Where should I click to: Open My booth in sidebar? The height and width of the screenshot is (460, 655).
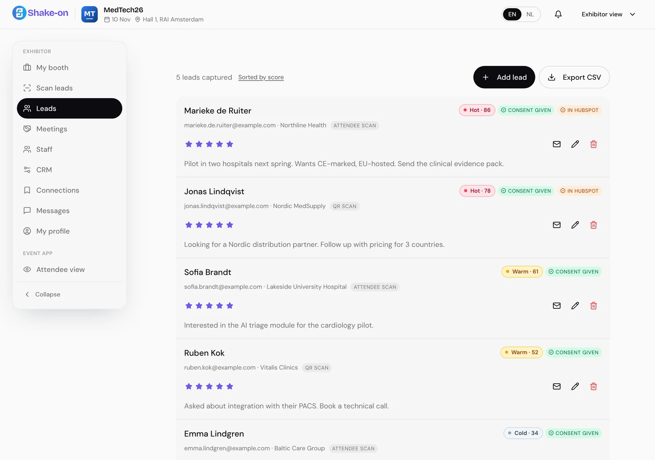coord(70,67)
